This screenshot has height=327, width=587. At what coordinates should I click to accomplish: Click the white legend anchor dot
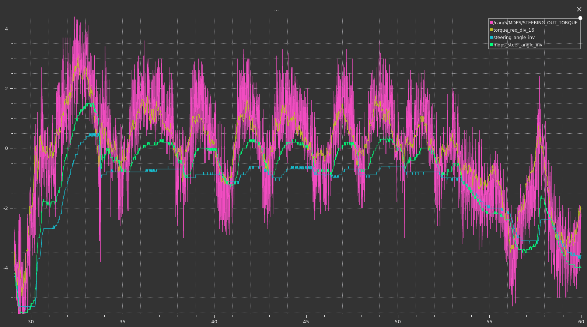coord(580,18)
